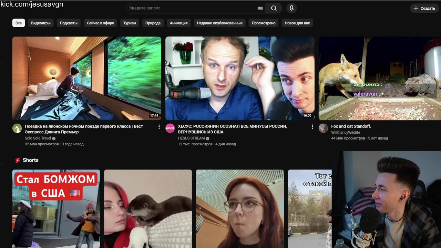The width and height of the screenshot is (441, 248).
Task: Click the 44 млн просмотров view count
Action: click(348, 138)
